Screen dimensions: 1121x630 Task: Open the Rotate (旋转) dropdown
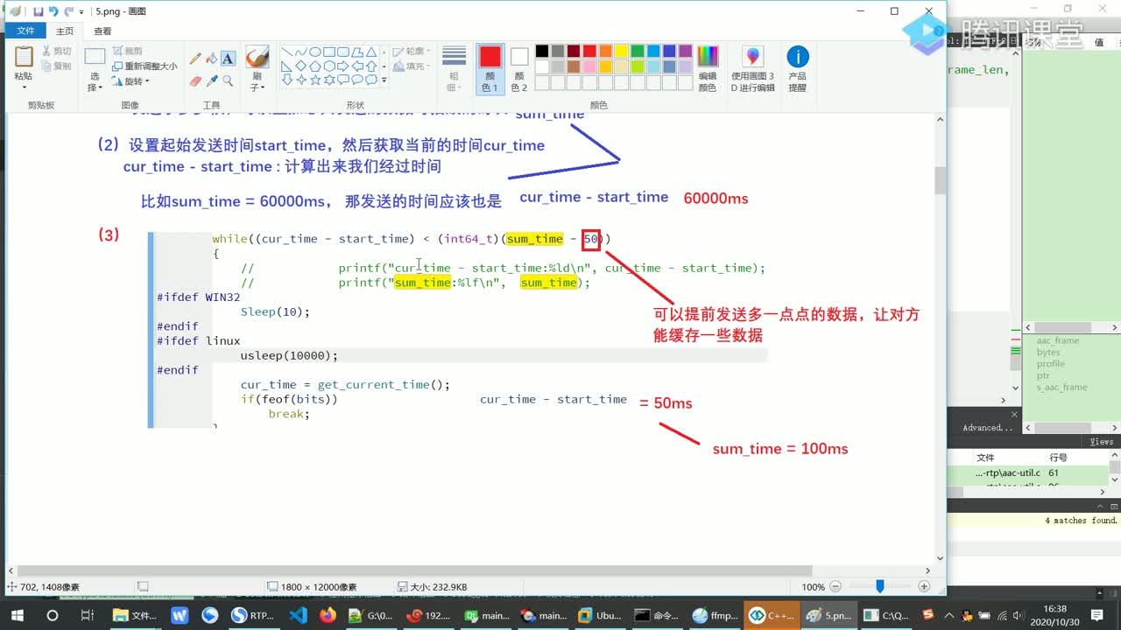tap(130, 80)
